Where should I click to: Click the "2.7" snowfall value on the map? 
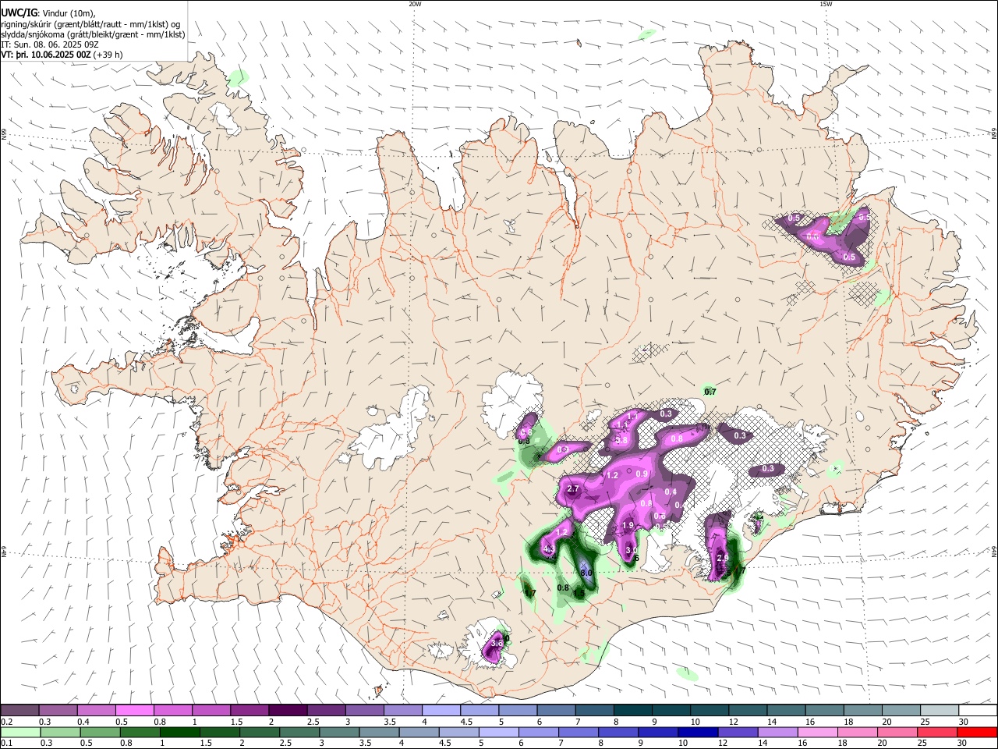pos(573,489)
